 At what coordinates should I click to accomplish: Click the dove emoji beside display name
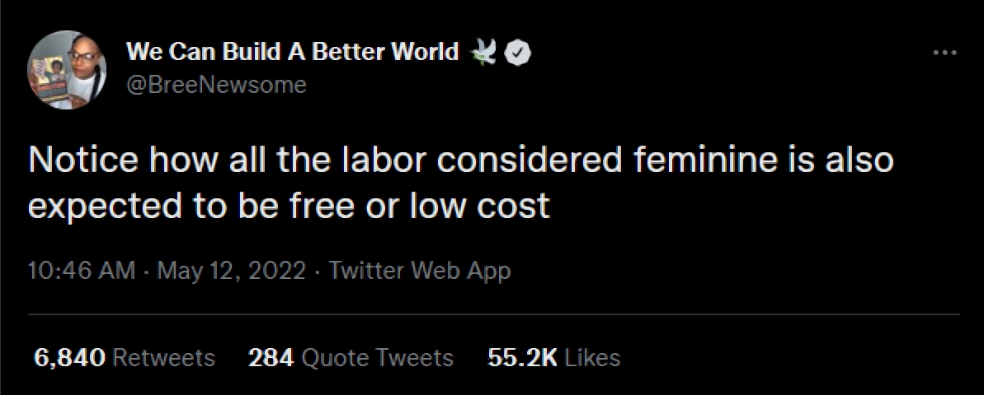(x=483, y=53)
